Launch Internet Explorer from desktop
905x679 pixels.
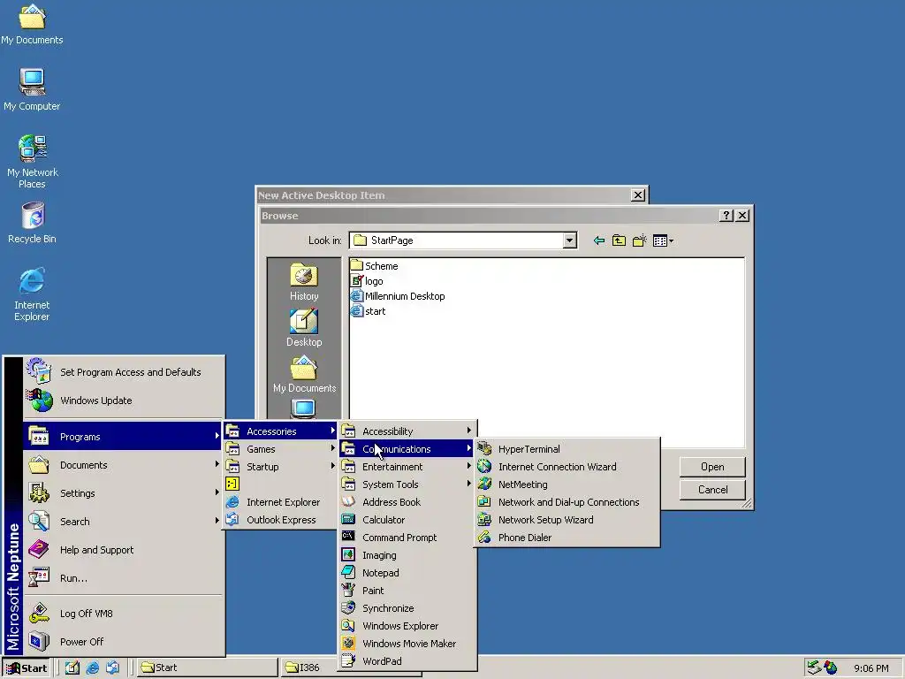pyautogui.click(x=32, y=294)
